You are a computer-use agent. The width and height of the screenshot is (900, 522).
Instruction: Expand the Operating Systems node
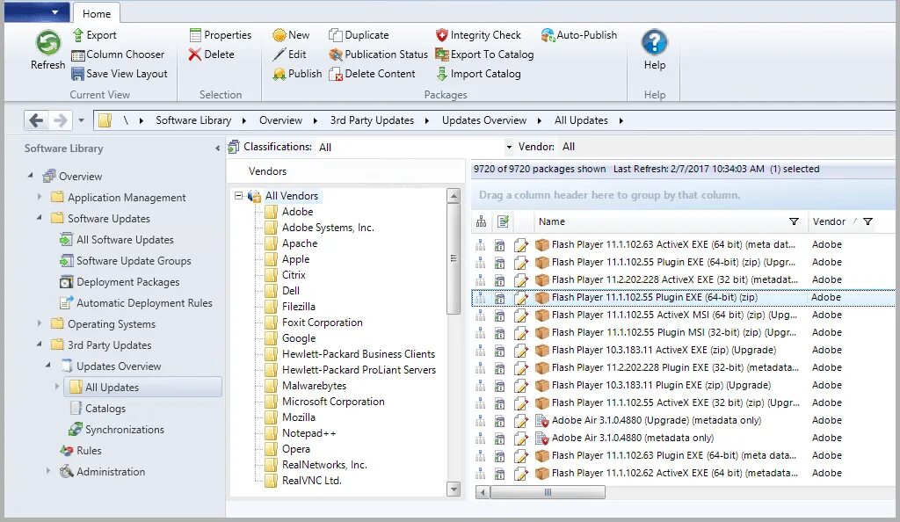click(39, 323)
